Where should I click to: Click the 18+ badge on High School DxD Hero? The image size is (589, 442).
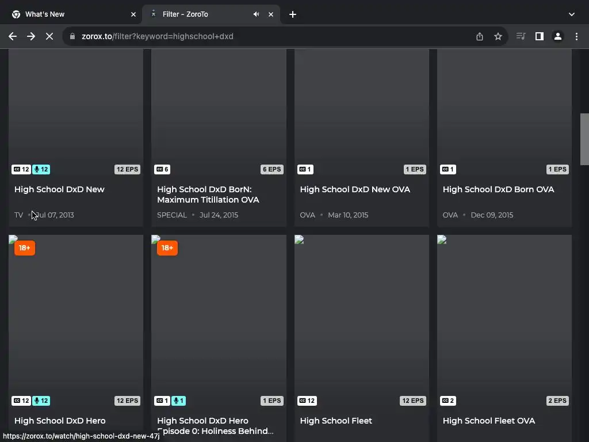coord(25,248)
